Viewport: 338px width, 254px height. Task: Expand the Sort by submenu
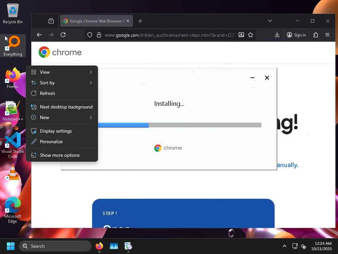(x=62, y=83)
